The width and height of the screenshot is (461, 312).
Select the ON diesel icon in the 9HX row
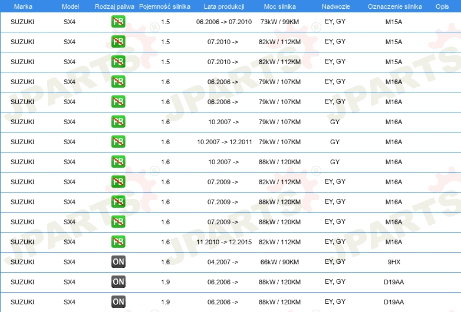(x=118, y=262)
